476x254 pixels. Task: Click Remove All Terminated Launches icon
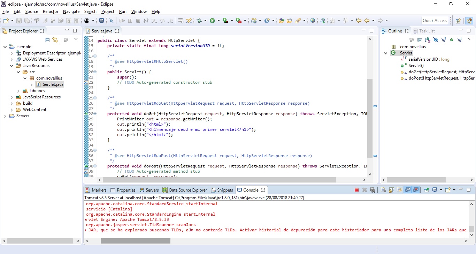pyautogui.click(x=373, y=190)
